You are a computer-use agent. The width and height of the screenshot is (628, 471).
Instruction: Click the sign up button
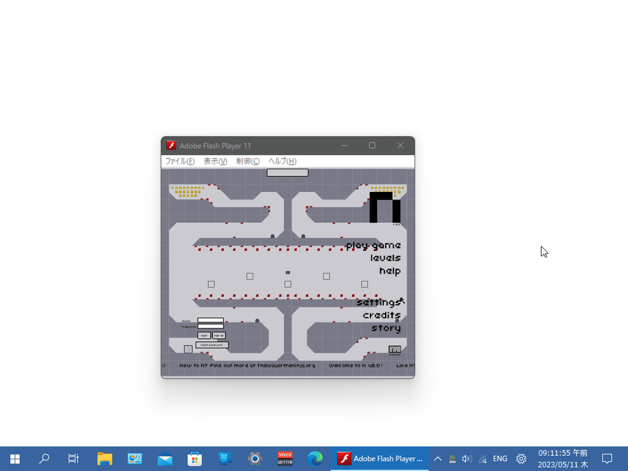coord(219,335)
